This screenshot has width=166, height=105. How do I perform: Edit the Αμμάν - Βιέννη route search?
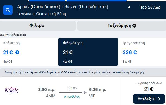pos(62,7)
